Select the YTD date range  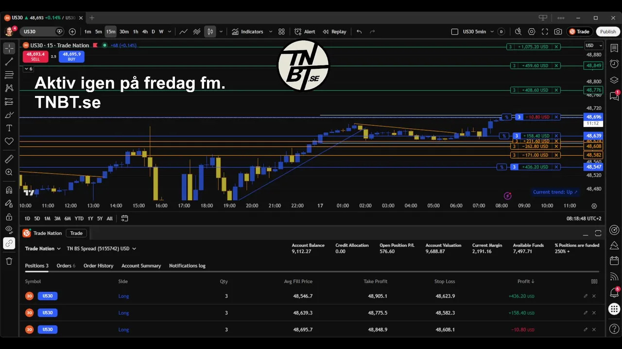79,219
